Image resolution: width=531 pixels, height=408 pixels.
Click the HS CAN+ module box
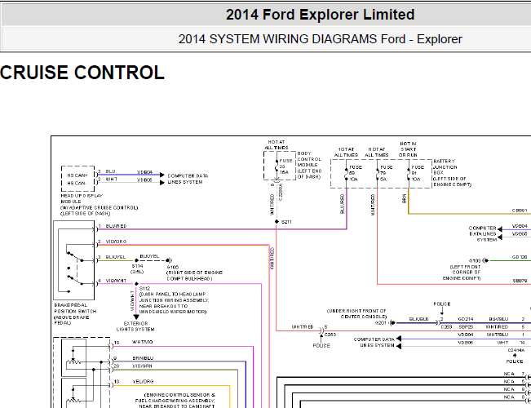[77, 179]
